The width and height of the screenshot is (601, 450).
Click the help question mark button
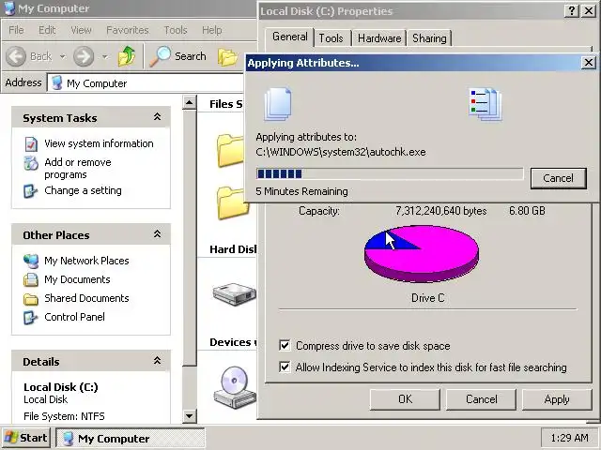pos(571,10)
